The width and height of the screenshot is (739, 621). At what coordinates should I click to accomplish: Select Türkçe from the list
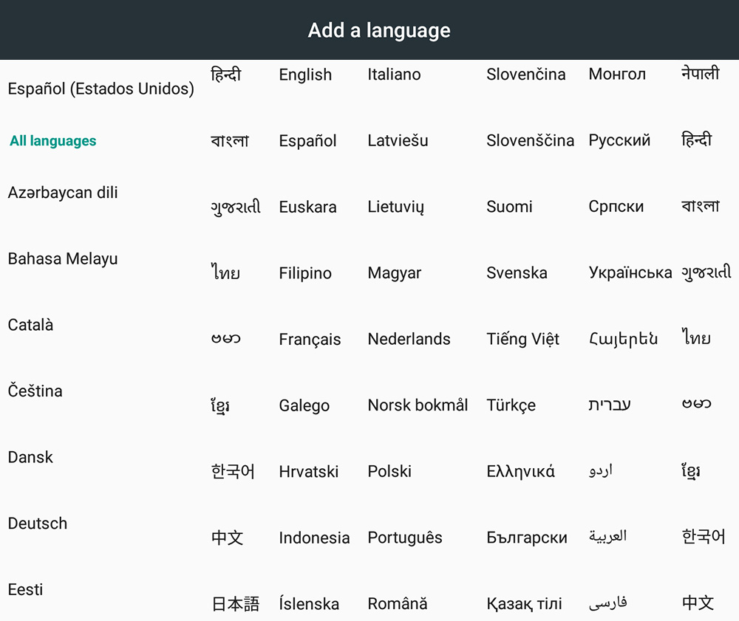pyautogui.click(x=511, y=405)
